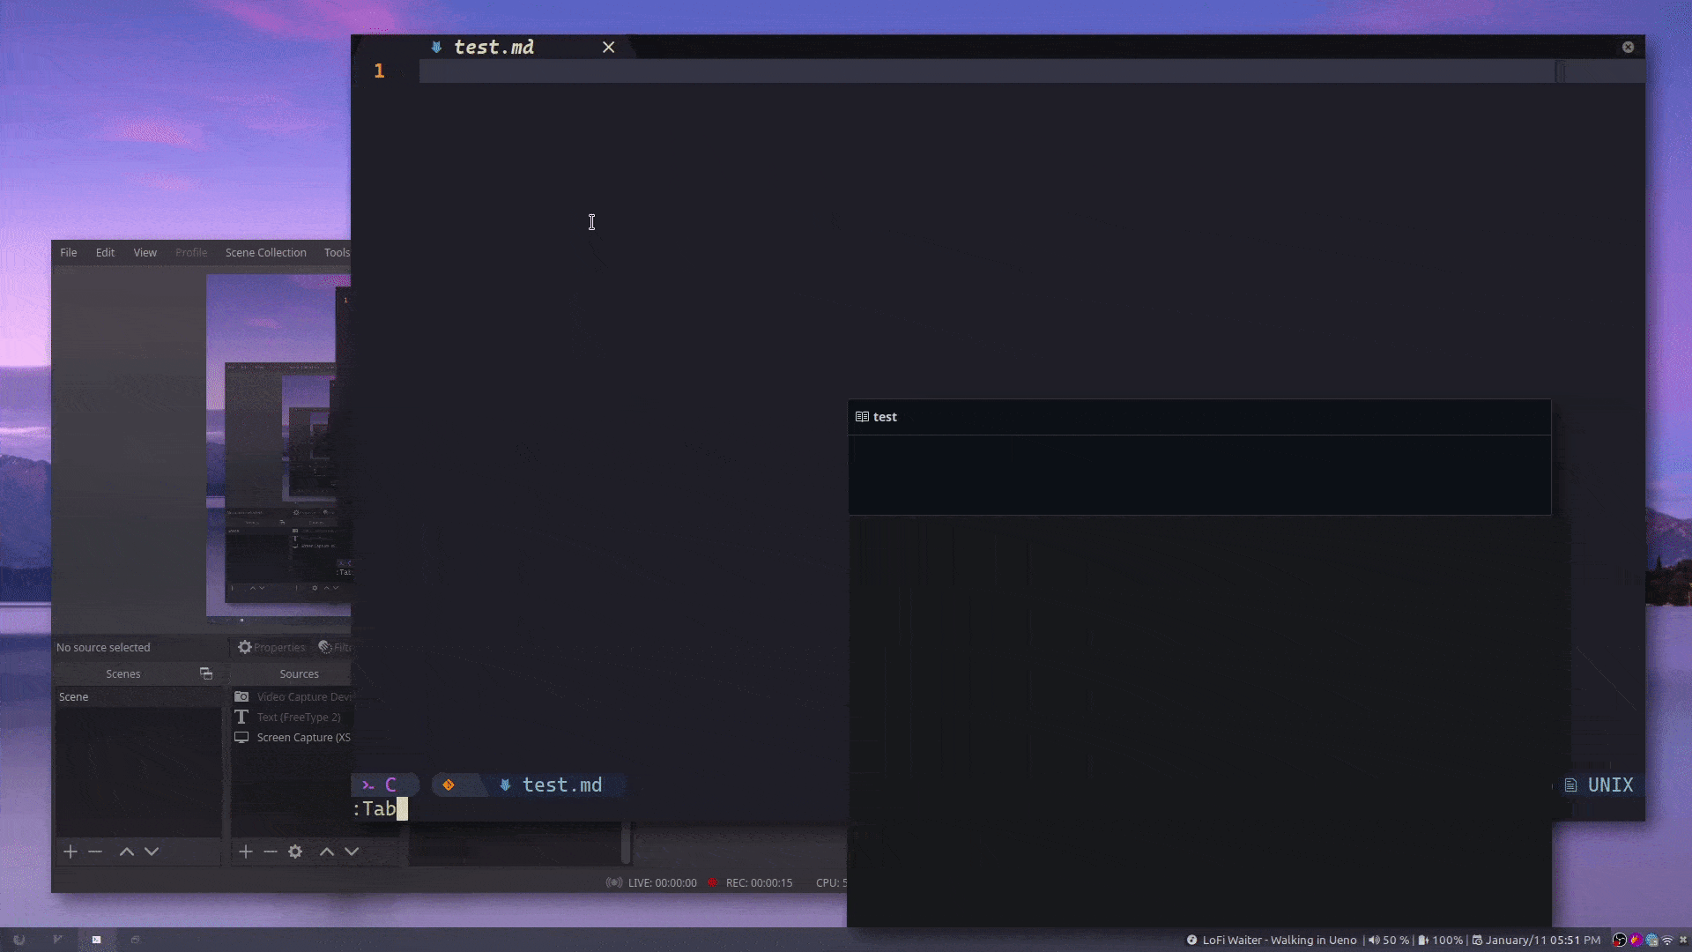This screenshot has height=952, width=1692.
Task: Select the Screen Capture source
Action: tap(302, 738)
